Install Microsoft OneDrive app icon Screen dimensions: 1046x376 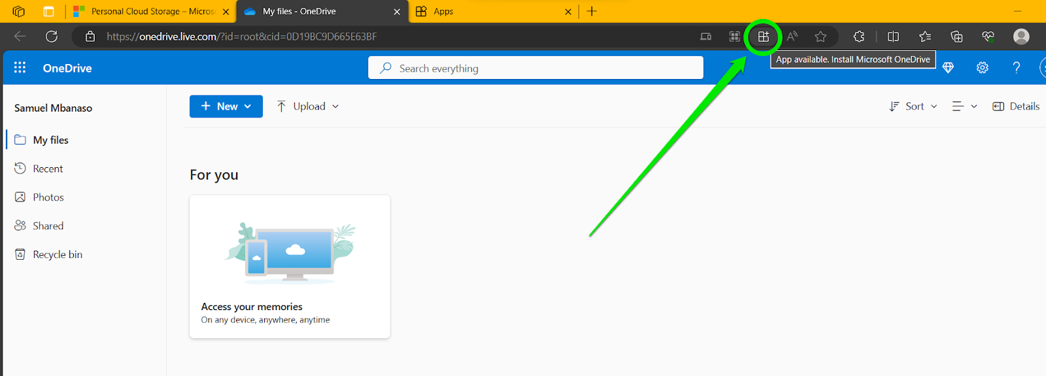click(x=764, y=37)
